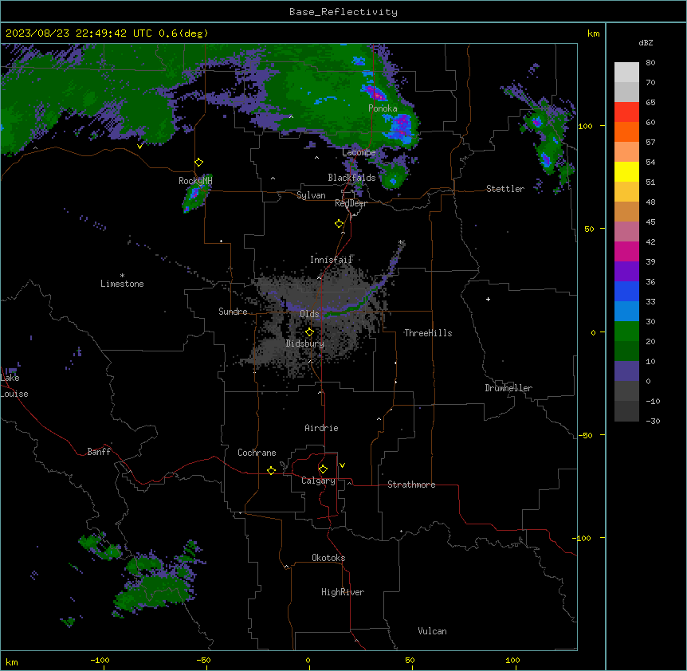This screenshot has width=687, height=671.
Task: Click the yellow diamond marker above RockyMH
Action: (198, 163)
